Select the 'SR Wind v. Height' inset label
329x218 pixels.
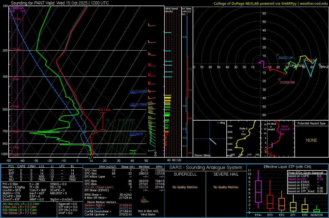click(271, 127)
